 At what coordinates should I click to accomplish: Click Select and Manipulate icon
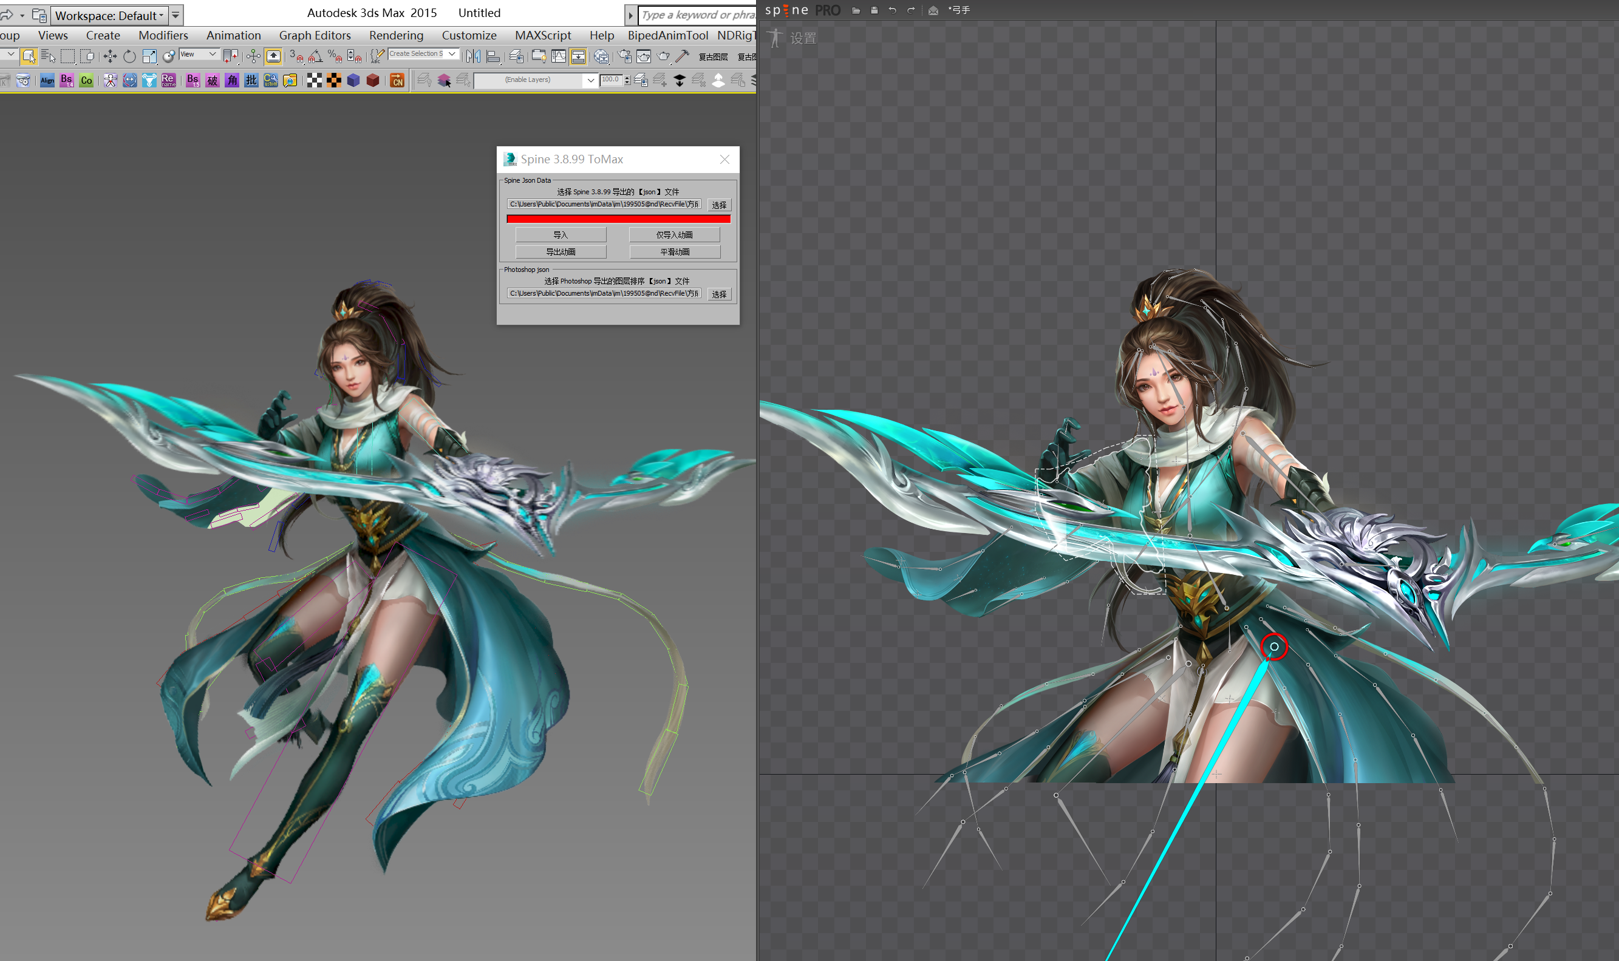(x=254, y=57)
